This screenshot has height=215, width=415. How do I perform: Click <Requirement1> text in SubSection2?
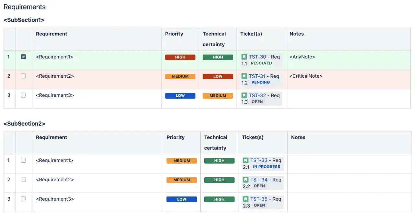(54, 160)
